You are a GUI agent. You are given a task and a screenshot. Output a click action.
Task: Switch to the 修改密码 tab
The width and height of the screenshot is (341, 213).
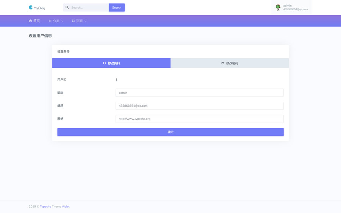(230, 63)
